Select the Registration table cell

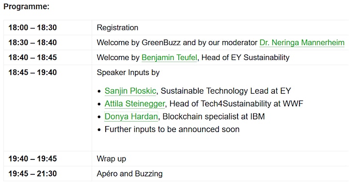point(221,28)
